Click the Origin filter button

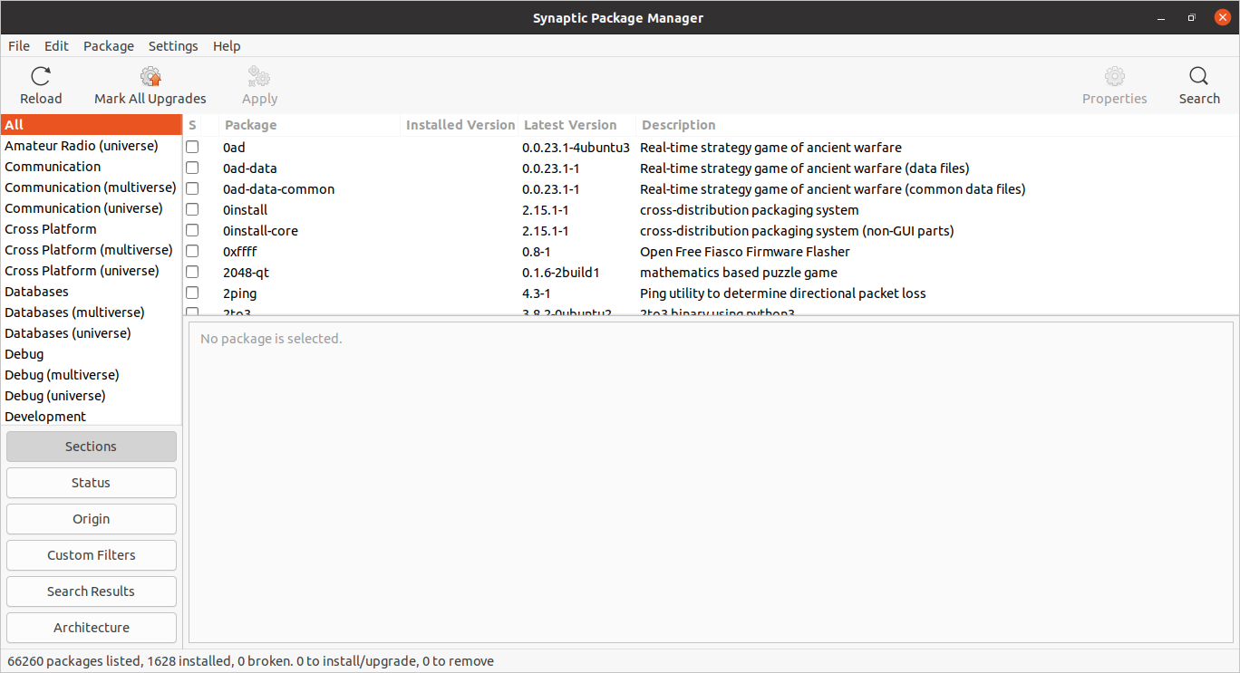click(x=92, y=519)
